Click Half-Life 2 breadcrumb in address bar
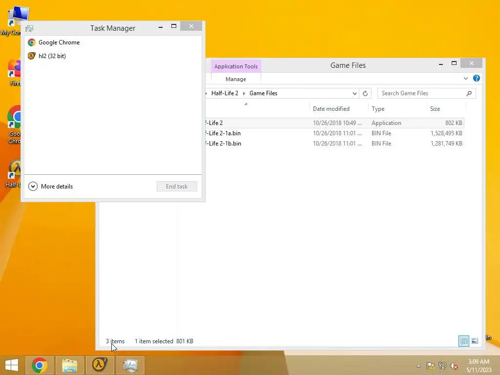This screenshot has height=375, width=500. pos(225,93)
